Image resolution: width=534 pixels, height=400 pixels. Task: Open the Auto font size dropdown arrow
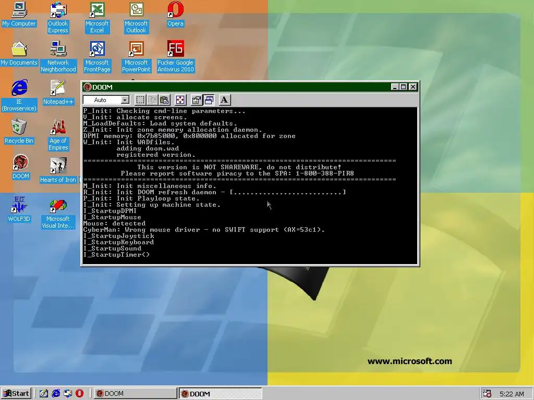125,100
